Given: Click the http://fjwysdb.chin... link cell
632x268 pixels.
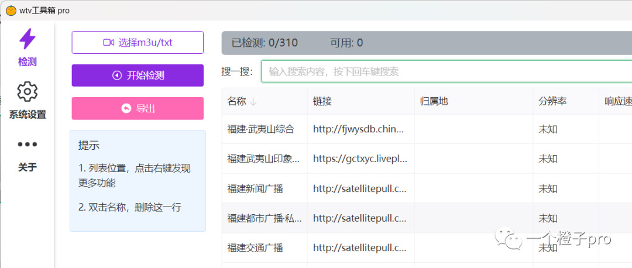Looking at the screenshot, I should [358, 129].
